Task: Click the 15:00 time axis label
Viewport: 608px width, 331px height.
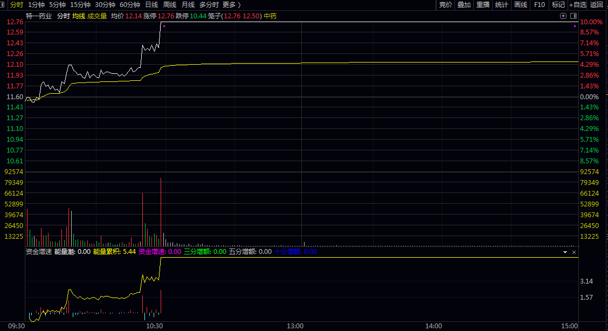Action: click(x=570, y=326)
